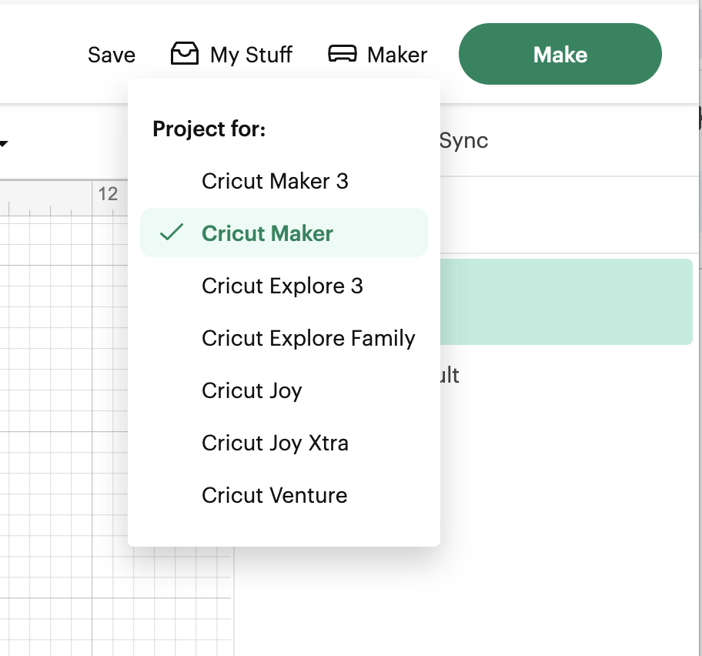Click the checkmark beside Cricut Maker
The height and width of the screenshot is (656, 702).
(171, 233)
